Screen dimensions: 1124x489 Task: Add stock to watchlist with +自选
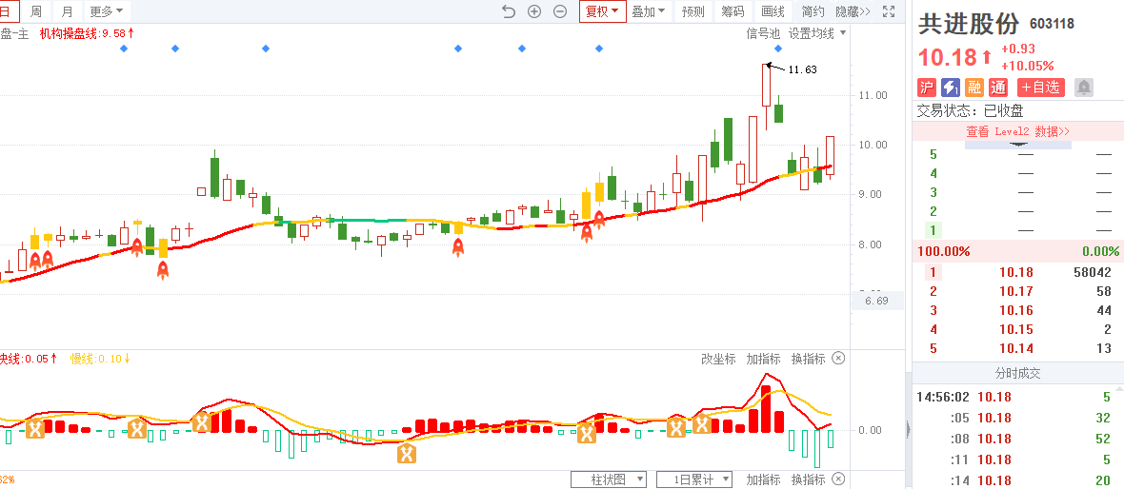[x=1040, y=88]
